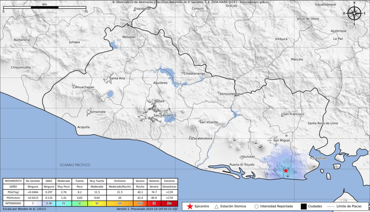The height and width of the screenshot is (212, 370).
Task: Click the seismic station triangle east of Zacatecoluca
Action: tap(234, 140)
